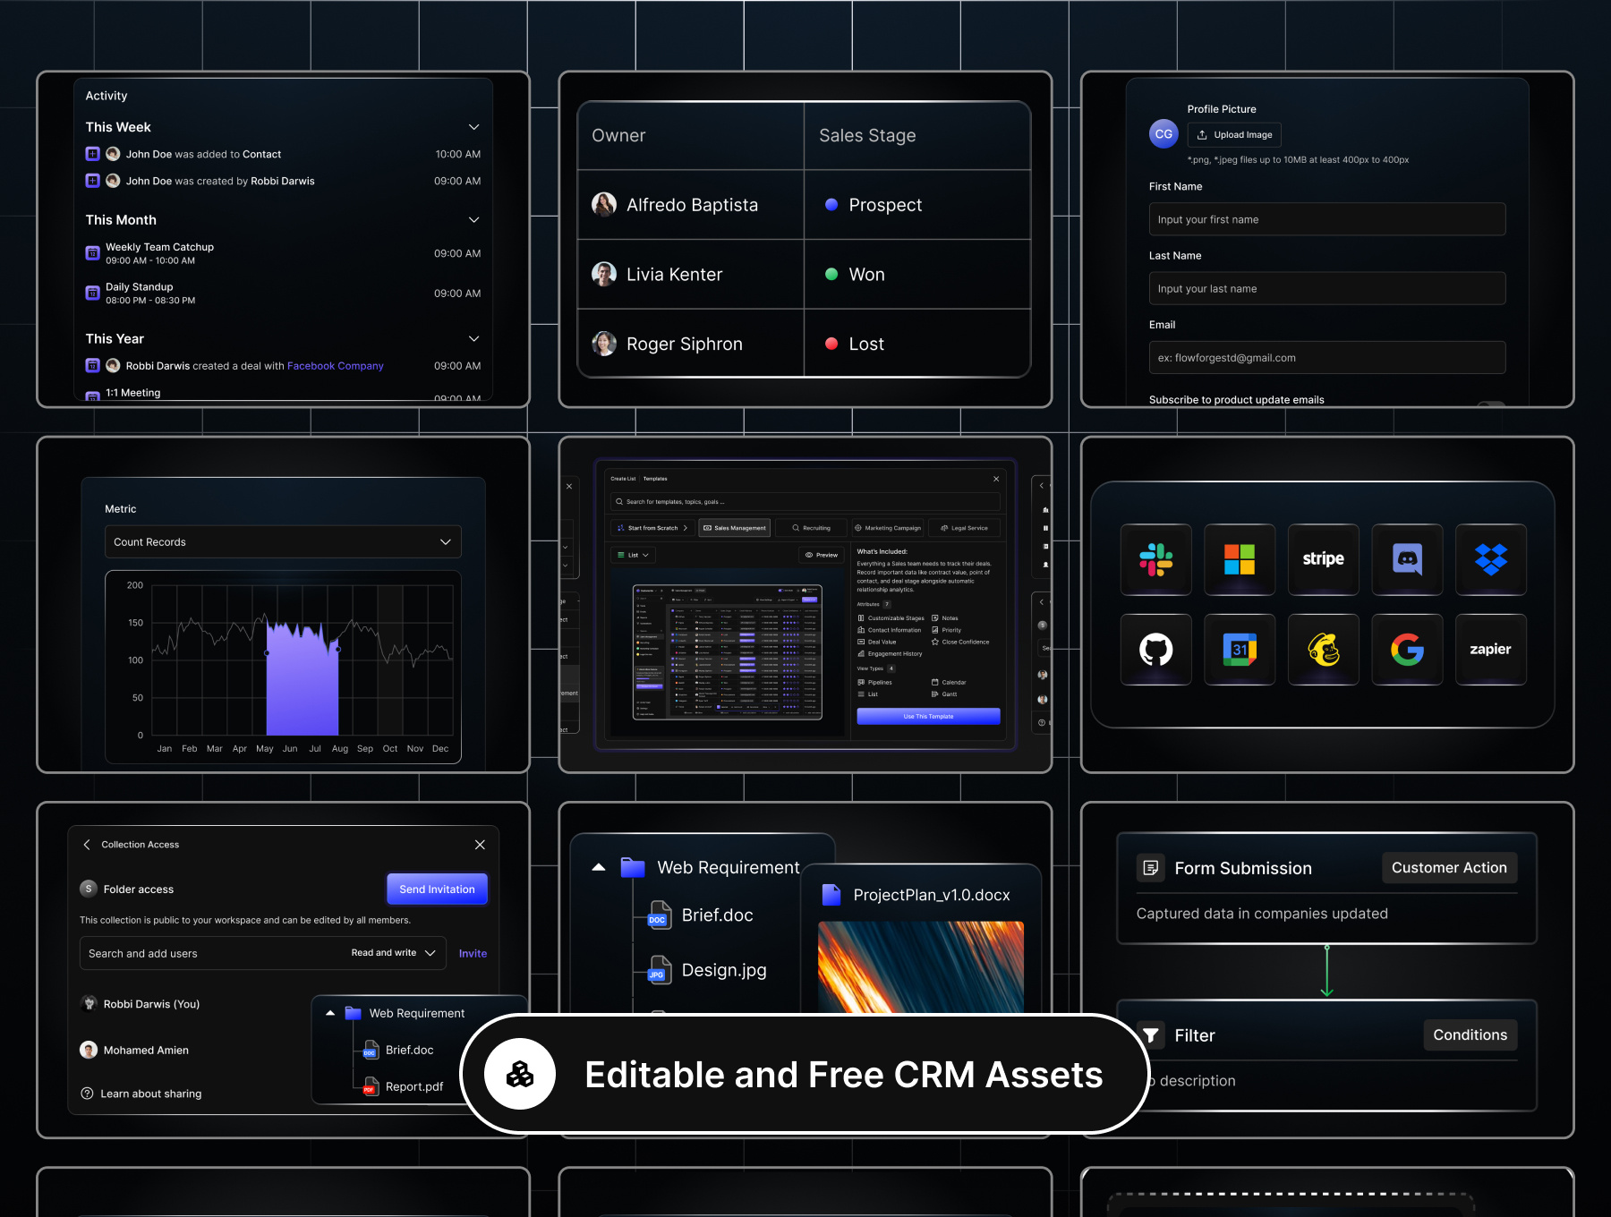Open the GitHub integration icon

(x=1155, y=650)
